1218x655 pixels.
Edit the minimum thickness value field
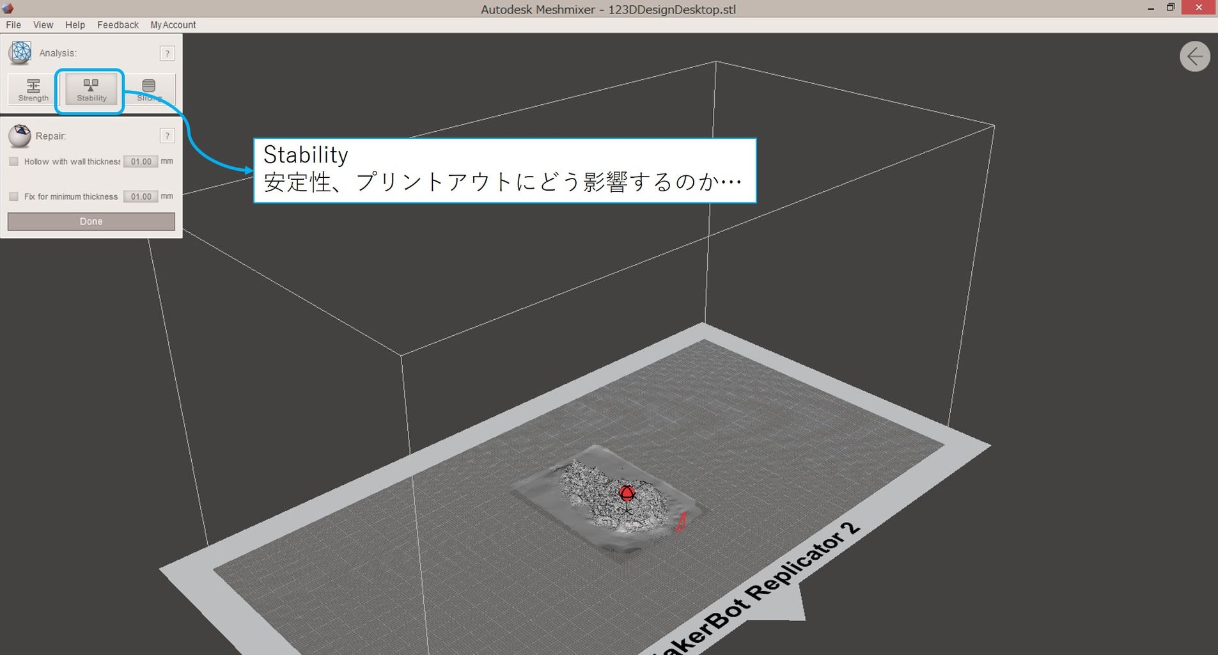coord(141,196)
